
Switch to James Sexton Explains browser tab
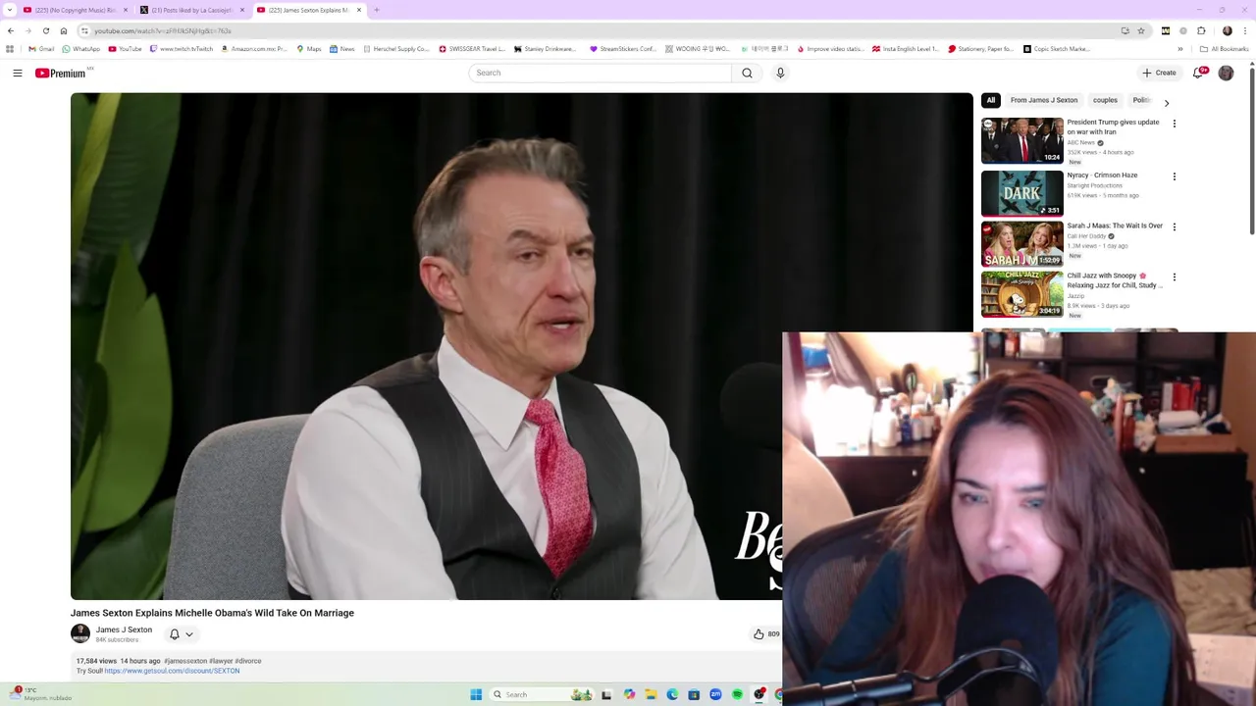[x=307, y=10]
